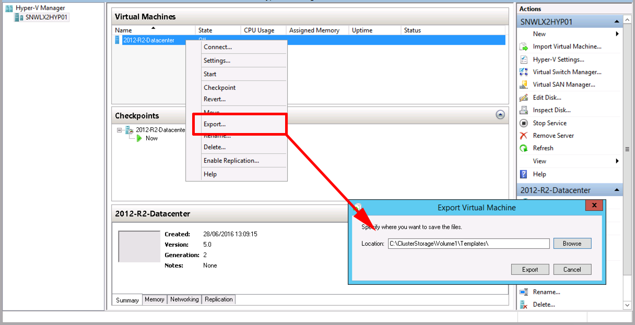Switch to the Replication tab
The image size is (635, 325).
click(219, 299)
